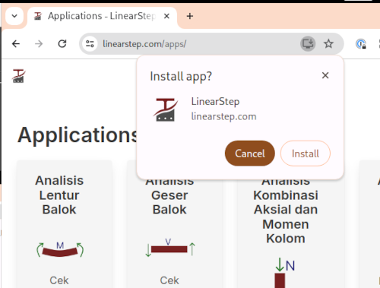Image resolution: width=380 pixels, height=288 pixels.
Task: Open the tab search dropdown chevron
Action: point(14,16)
